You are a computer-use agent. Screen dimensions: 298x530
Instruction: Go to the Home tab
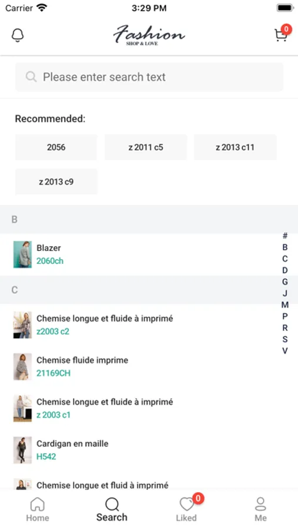pyautogui.click(x=38, y=509)
